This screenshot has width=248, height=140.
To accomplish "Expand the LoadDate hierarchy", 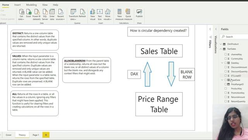I will pyautogui.click(x=222, y=80).
